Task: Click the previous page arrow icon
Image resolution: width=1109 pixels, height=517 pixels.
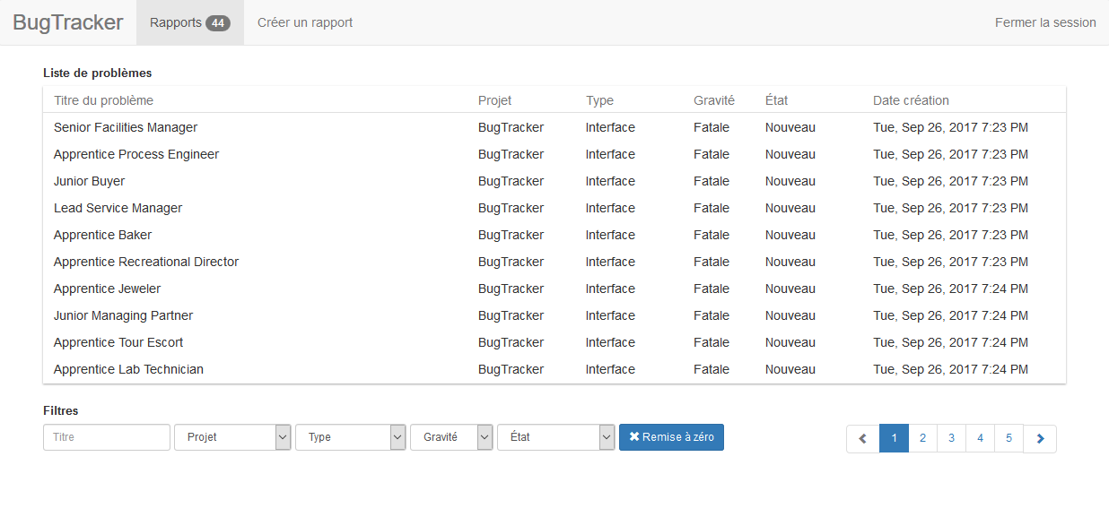Action: (x=862, y=438)
